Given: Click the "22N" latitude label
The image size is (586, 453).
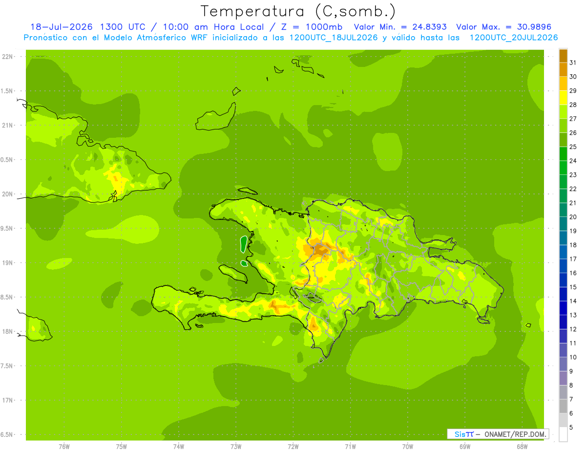Looking at the screenshot, I should coord(7,57).
